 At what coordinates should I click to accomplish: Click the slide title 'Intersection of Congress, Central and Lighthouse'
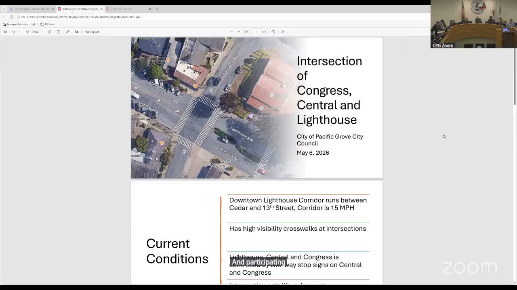click(329, 90)
